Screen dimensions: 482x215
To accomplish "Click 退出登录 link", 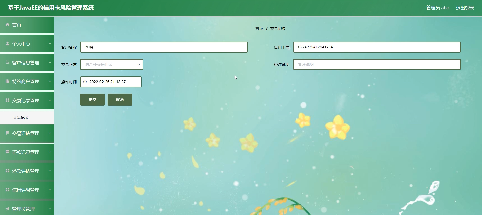I will coord(465,8).
